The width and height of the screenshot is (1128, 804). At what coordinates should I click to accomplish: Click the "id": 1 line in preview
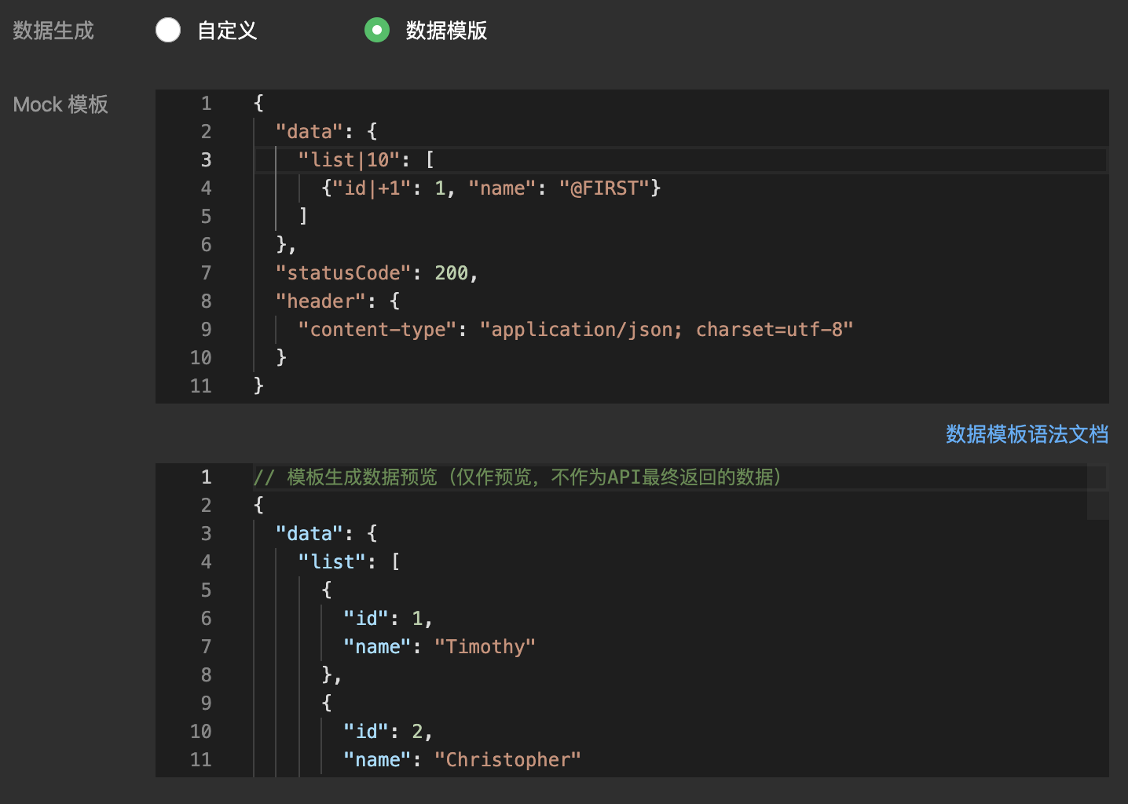point(388,619)
